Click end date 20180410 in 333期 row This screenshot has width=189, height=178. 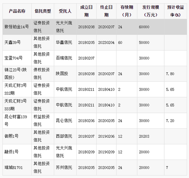point(106,105)
